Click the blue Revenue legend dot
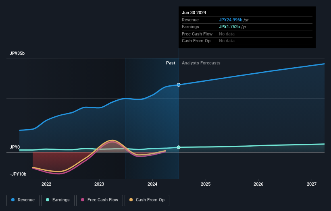 pos(13,200)
